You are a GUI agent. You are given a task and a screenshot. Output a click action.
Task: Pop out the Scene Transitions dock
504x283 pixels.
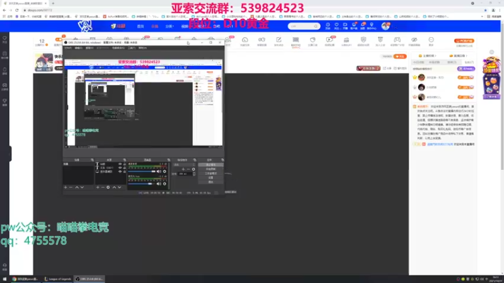click(x=195, y=160)
